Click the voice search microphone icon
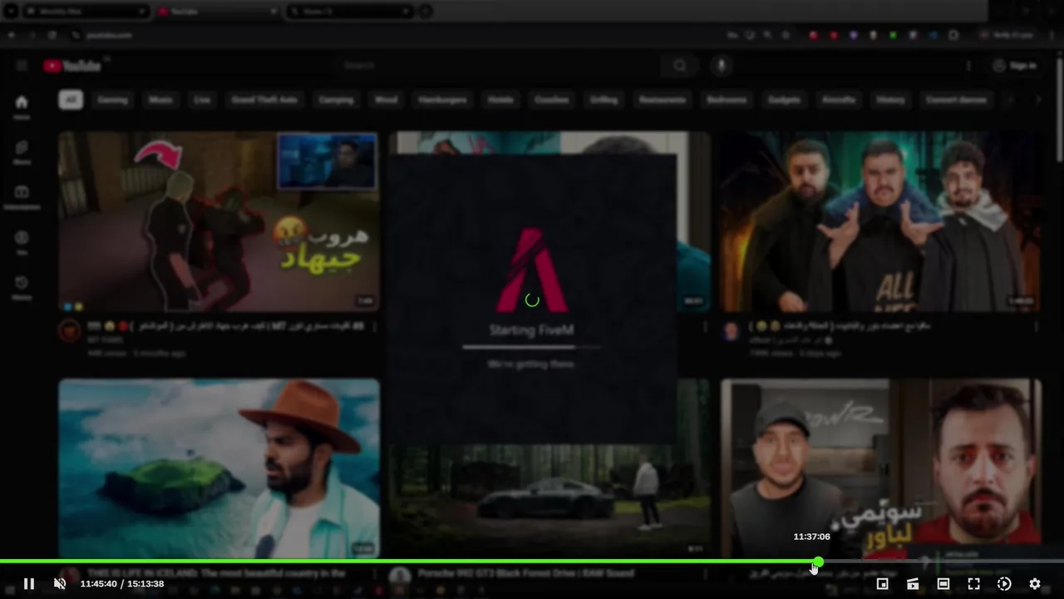The height and width of the screenshot is (599, 1064). tap(722, 66)
